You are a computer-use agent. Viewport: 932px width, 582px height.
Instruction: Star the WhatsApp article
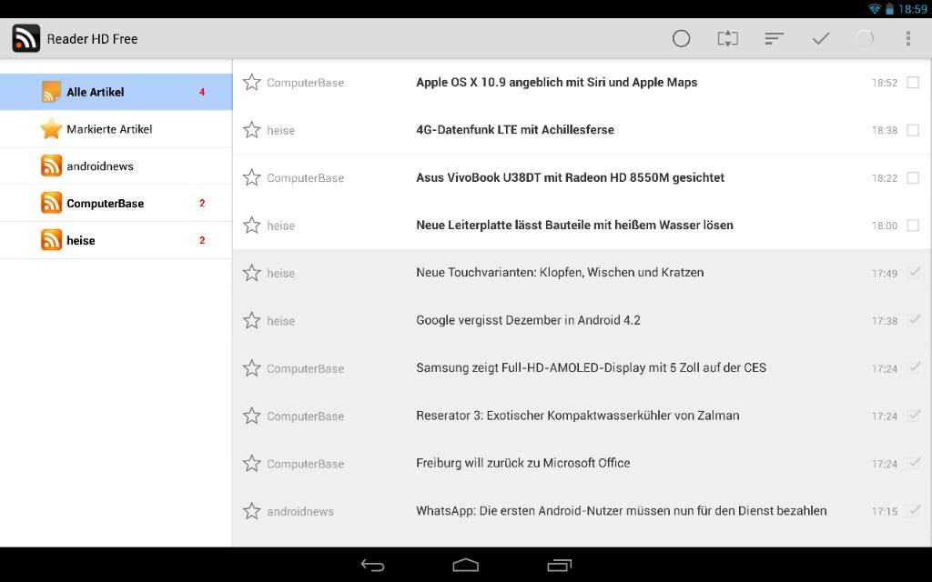[x=252, y=511]
